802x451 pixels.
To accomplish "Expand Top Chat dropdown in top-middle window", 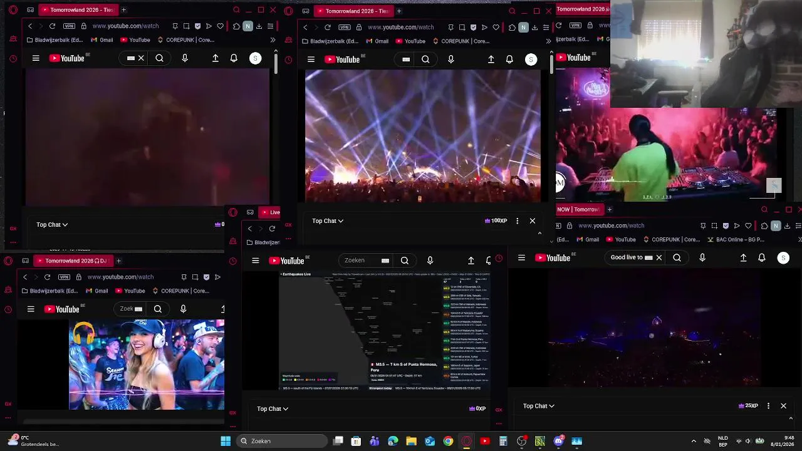I will point(328,220).
